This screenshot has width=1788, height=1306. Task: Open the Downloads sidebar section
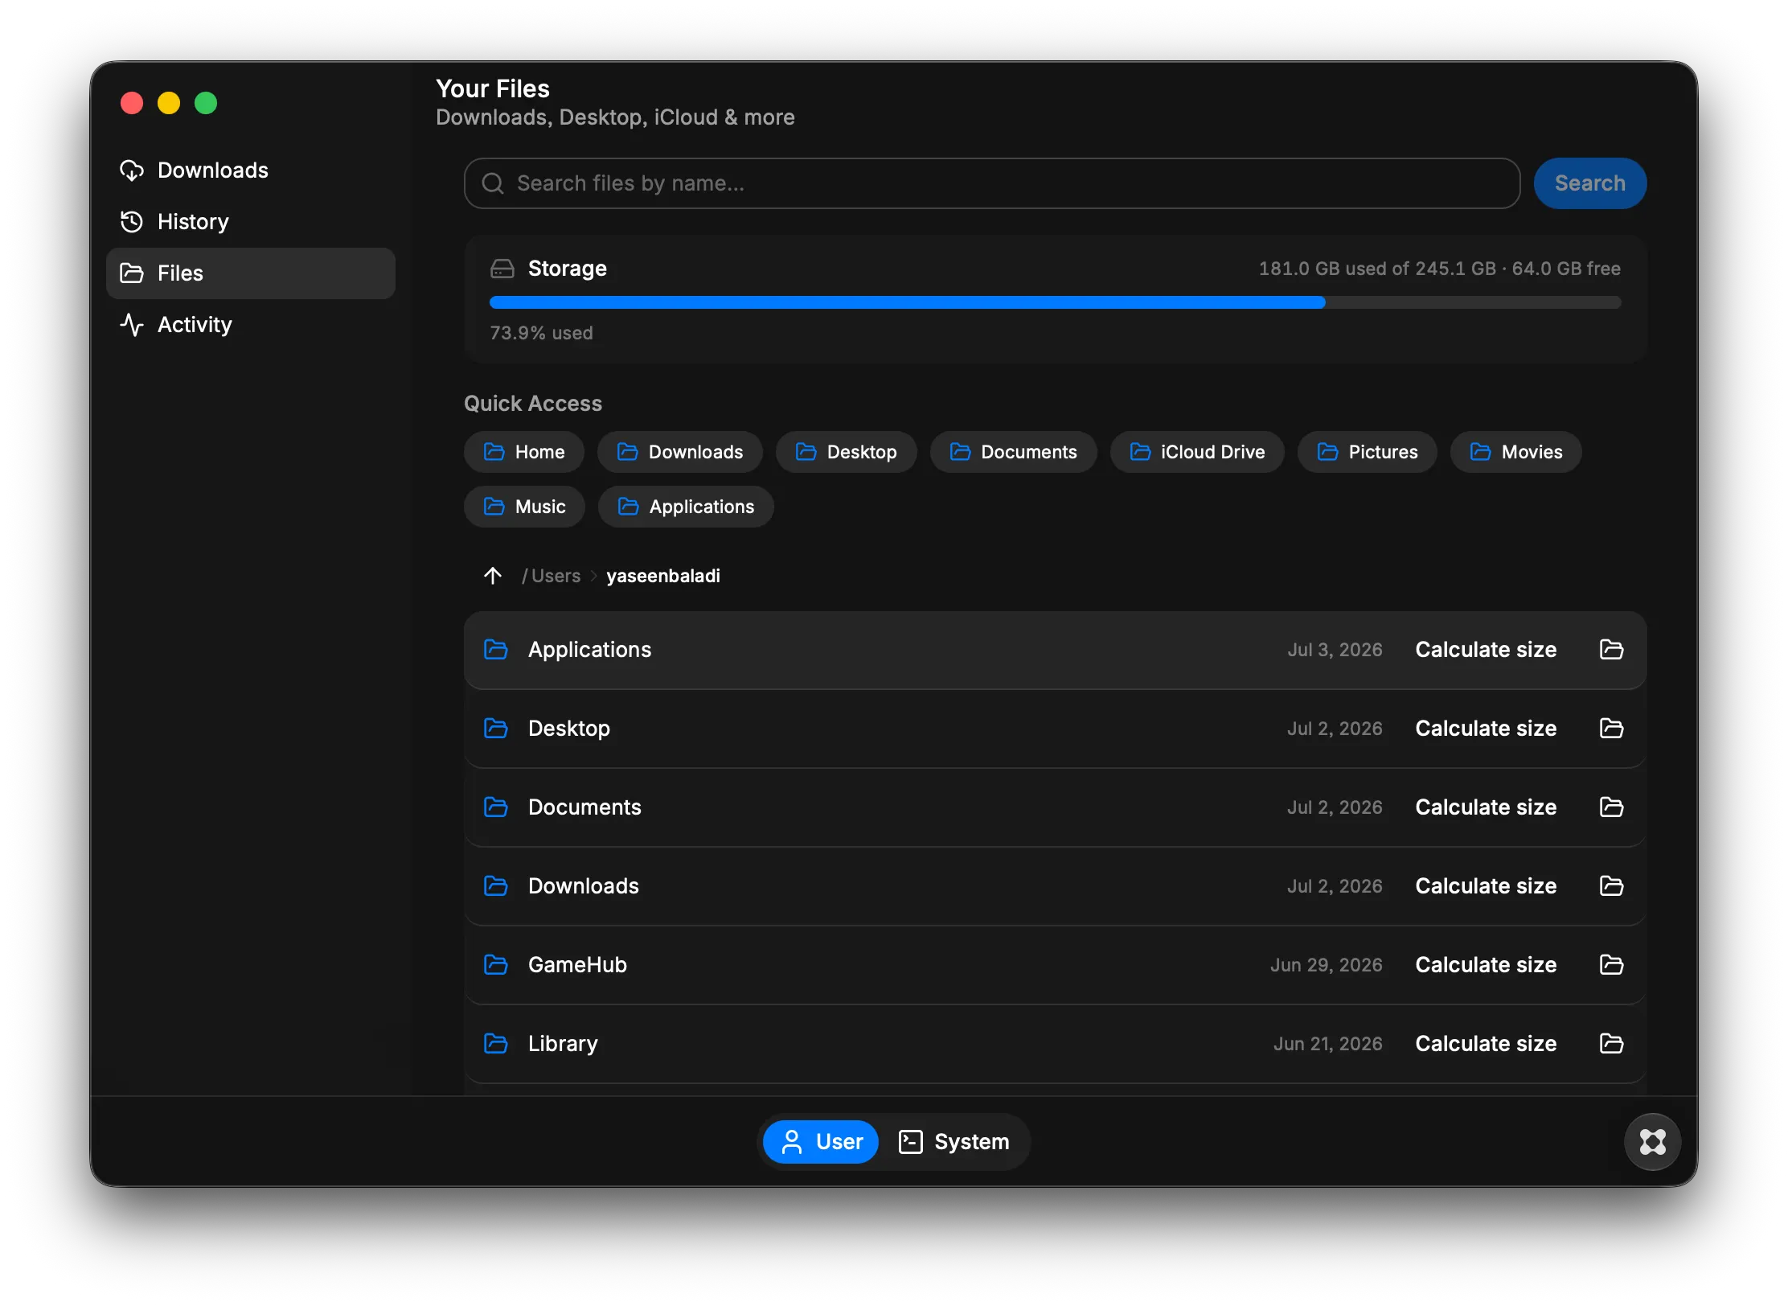(250, 170)
